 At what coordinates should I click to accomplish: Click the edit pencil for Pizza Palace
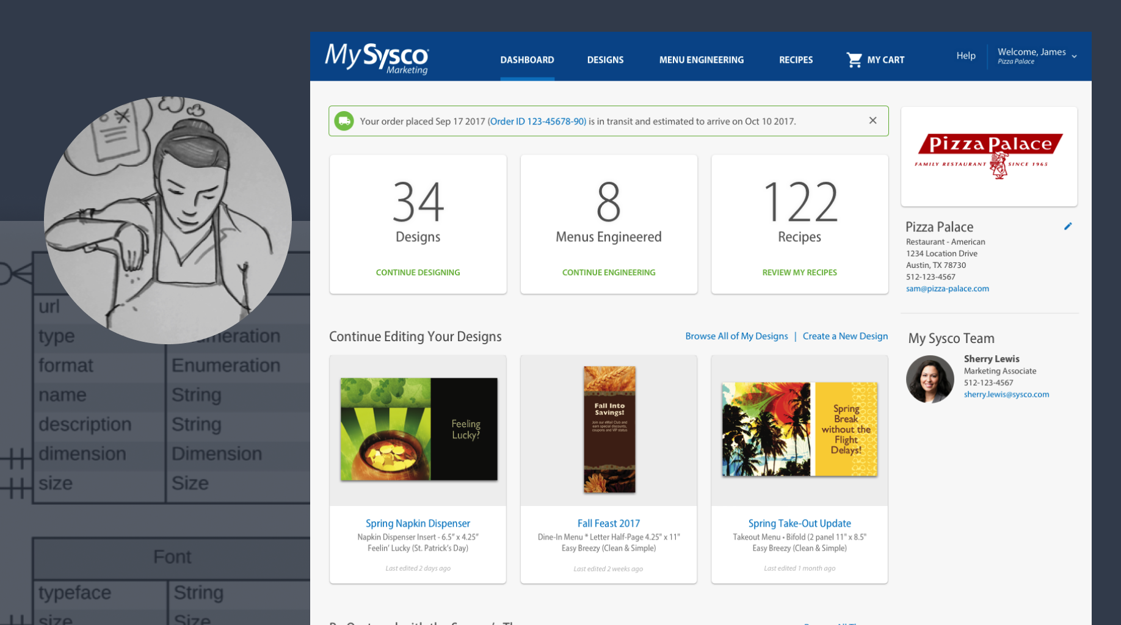tap(1068, 226)
